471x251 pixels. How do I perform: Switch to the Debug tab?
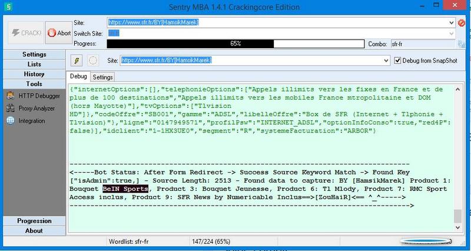(x=78, y=77)
